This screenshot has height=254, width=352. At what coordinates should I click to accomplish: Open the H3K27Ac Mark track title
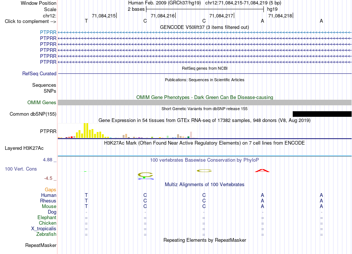(205, 143)
